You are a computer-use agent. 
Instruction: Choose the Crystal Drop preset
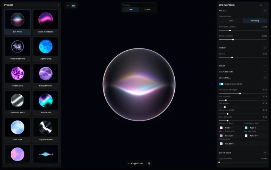click(46, 49)
